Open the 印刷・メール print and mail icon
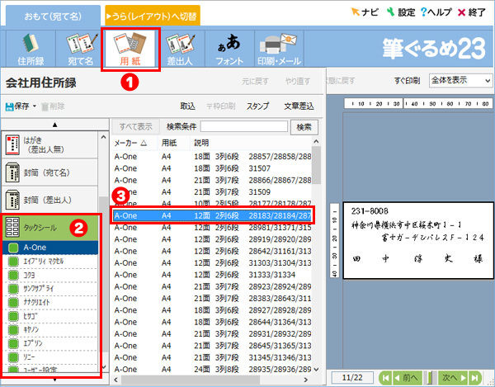 [x=279, y=49]
